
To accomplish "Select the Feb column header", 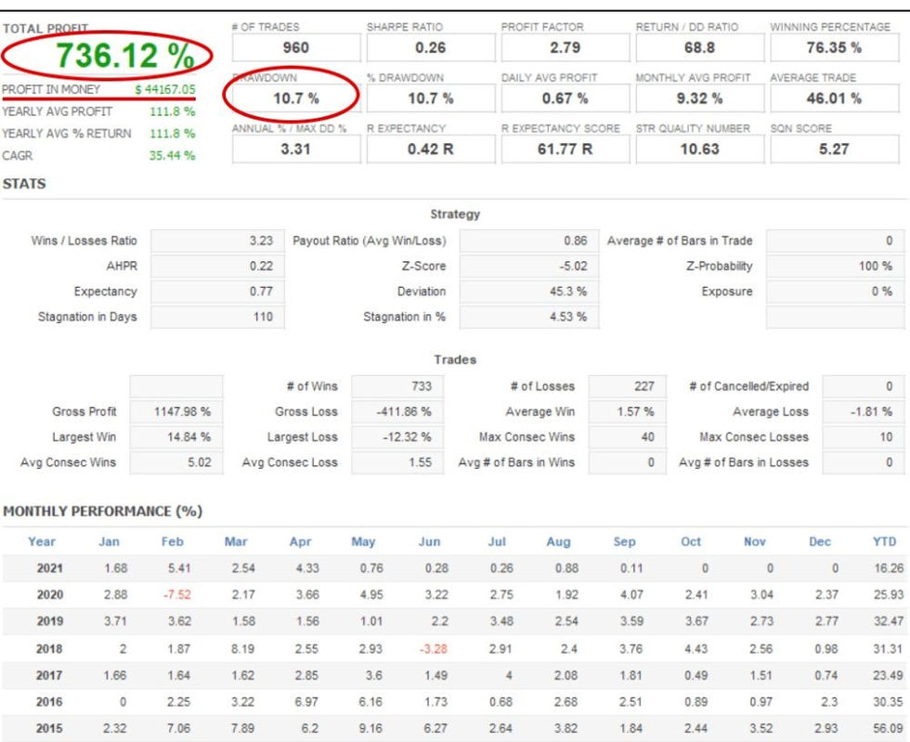I will (x=173, y=541).
